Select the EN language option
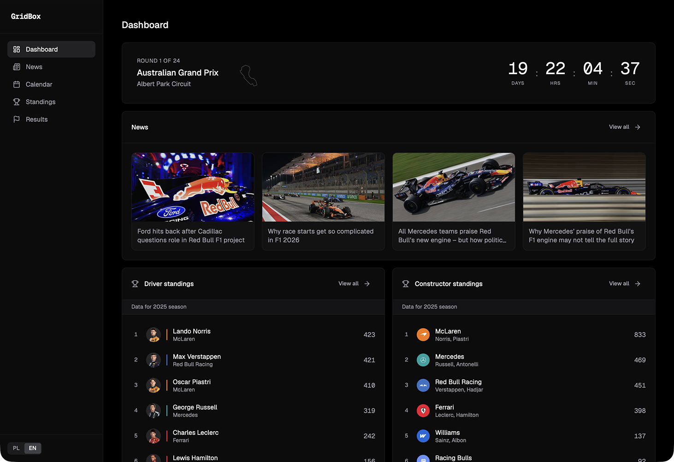Screen dimensions: 674x462 click(x=32, y=448)
